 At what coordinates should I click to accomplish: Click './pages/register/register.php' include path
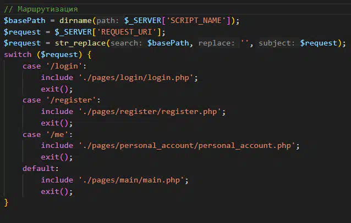pos(150,112)
